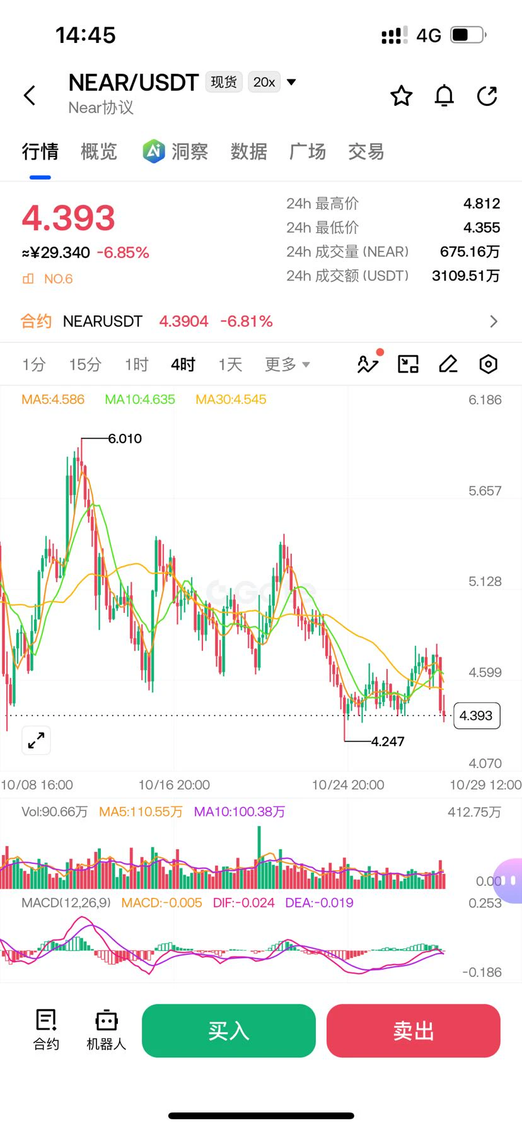Image resolution: width=522 pixels, height=1130 pixels.
Task: Tap the red 卖出 button
Action: 414,1030
